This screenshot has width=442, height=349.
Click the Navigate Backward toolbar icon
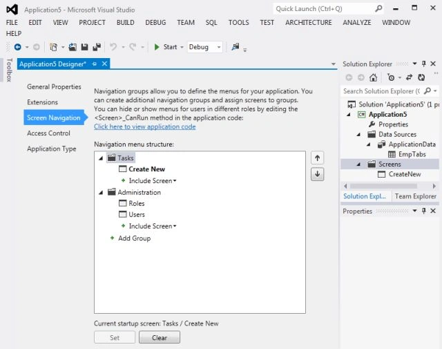17,47
